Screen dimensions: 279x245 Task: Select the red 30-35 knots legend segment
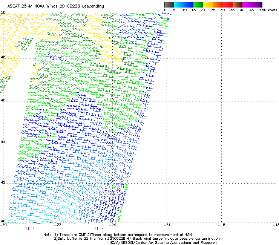click(x=228, y=5)
